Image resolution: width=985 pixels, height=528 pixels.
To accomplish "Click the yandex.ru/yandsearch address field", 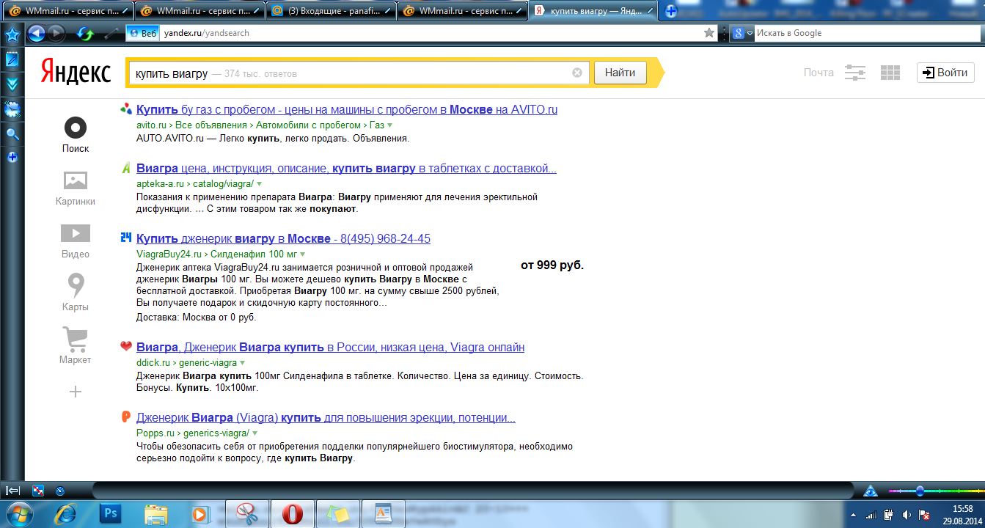I will click(x=433, y=33).
